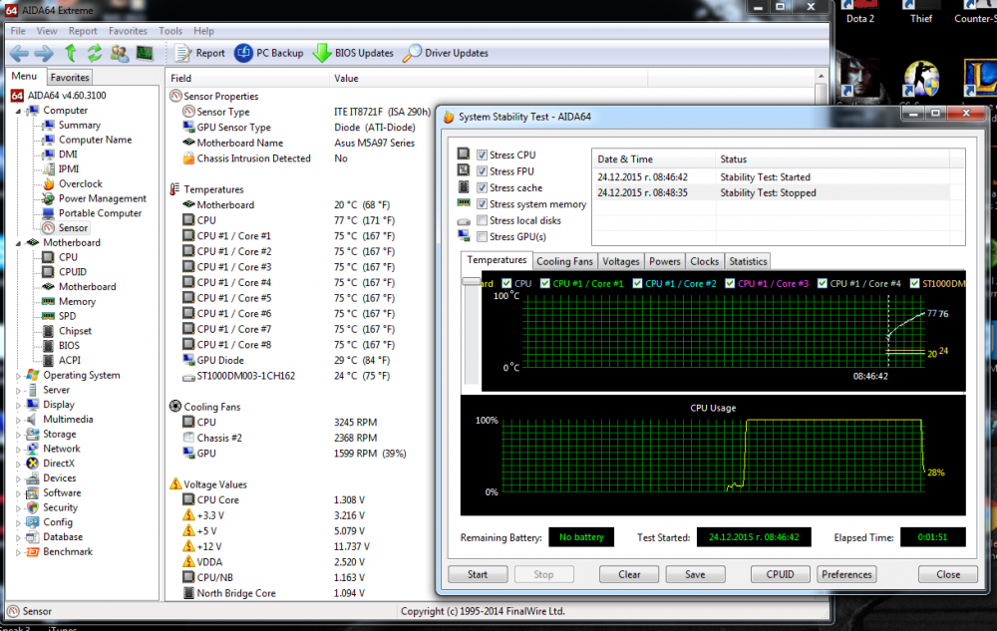997x631 pixels.
Task: Enable the Stress GPU(s) checkbox
Action: pos(482,237)
